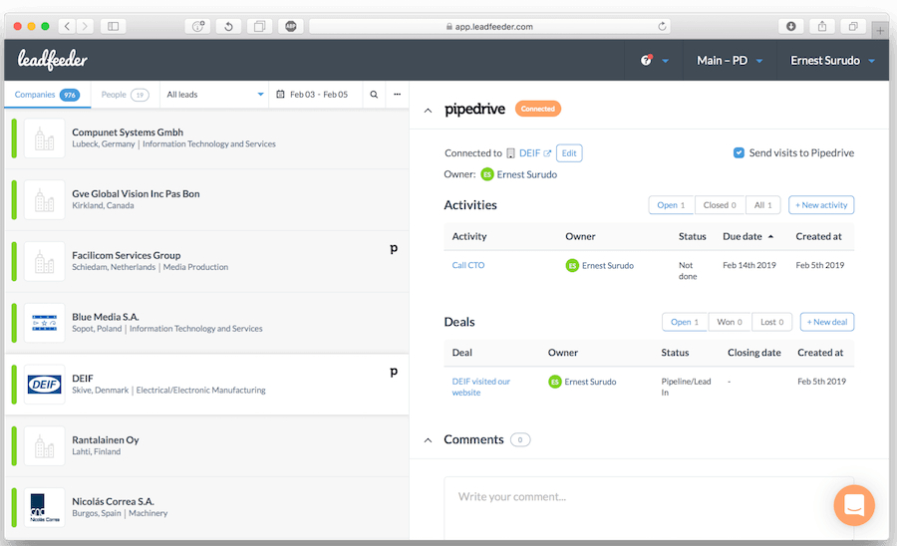Click the + New deal button
This screenshot has width=897, height=546.
827,322
